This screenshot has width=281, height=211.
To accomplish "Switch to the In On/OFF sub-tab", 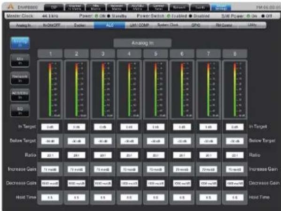I will pos(51,25).
